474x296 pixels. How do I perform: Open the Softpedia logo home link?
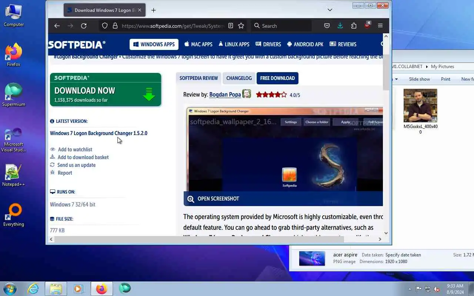(x=77, y=44)
